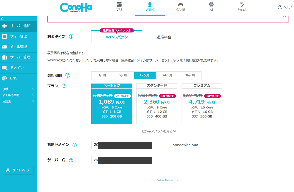
Task: Select the プレミアム plan card
Action: (202, 104)
